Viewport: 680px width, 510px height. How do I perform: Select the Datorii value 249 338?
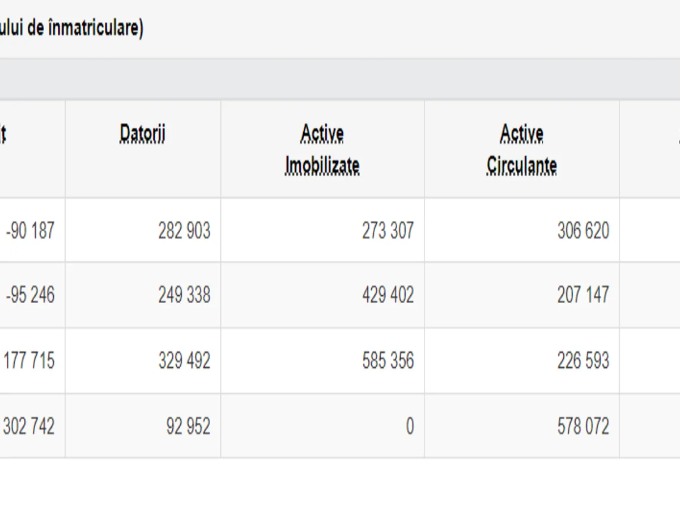point(184,295)
